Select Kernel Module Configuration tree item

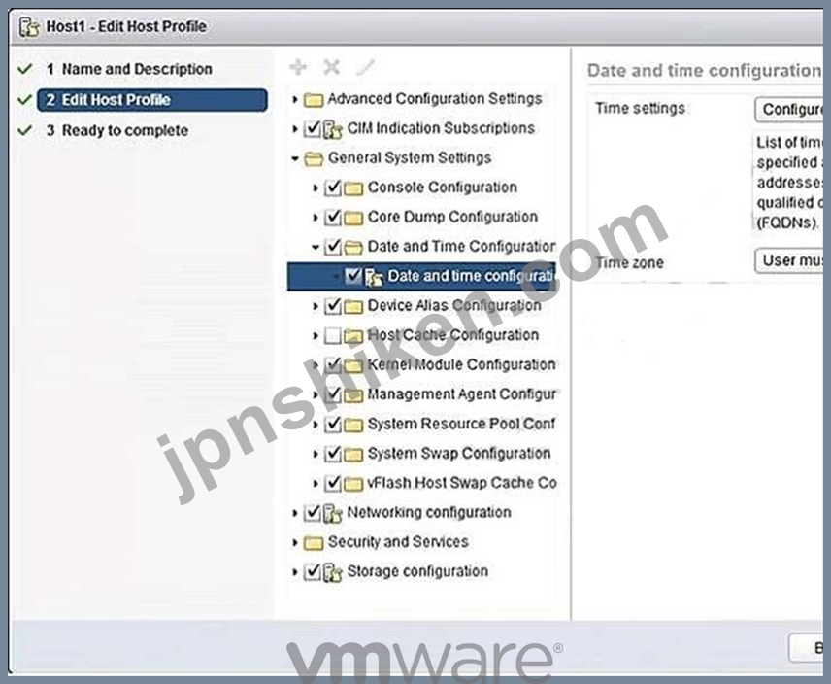461,364
